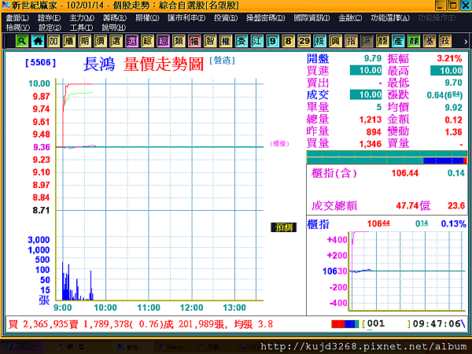
Task: Open the 主力(M) menu
Action: [82, 18]
